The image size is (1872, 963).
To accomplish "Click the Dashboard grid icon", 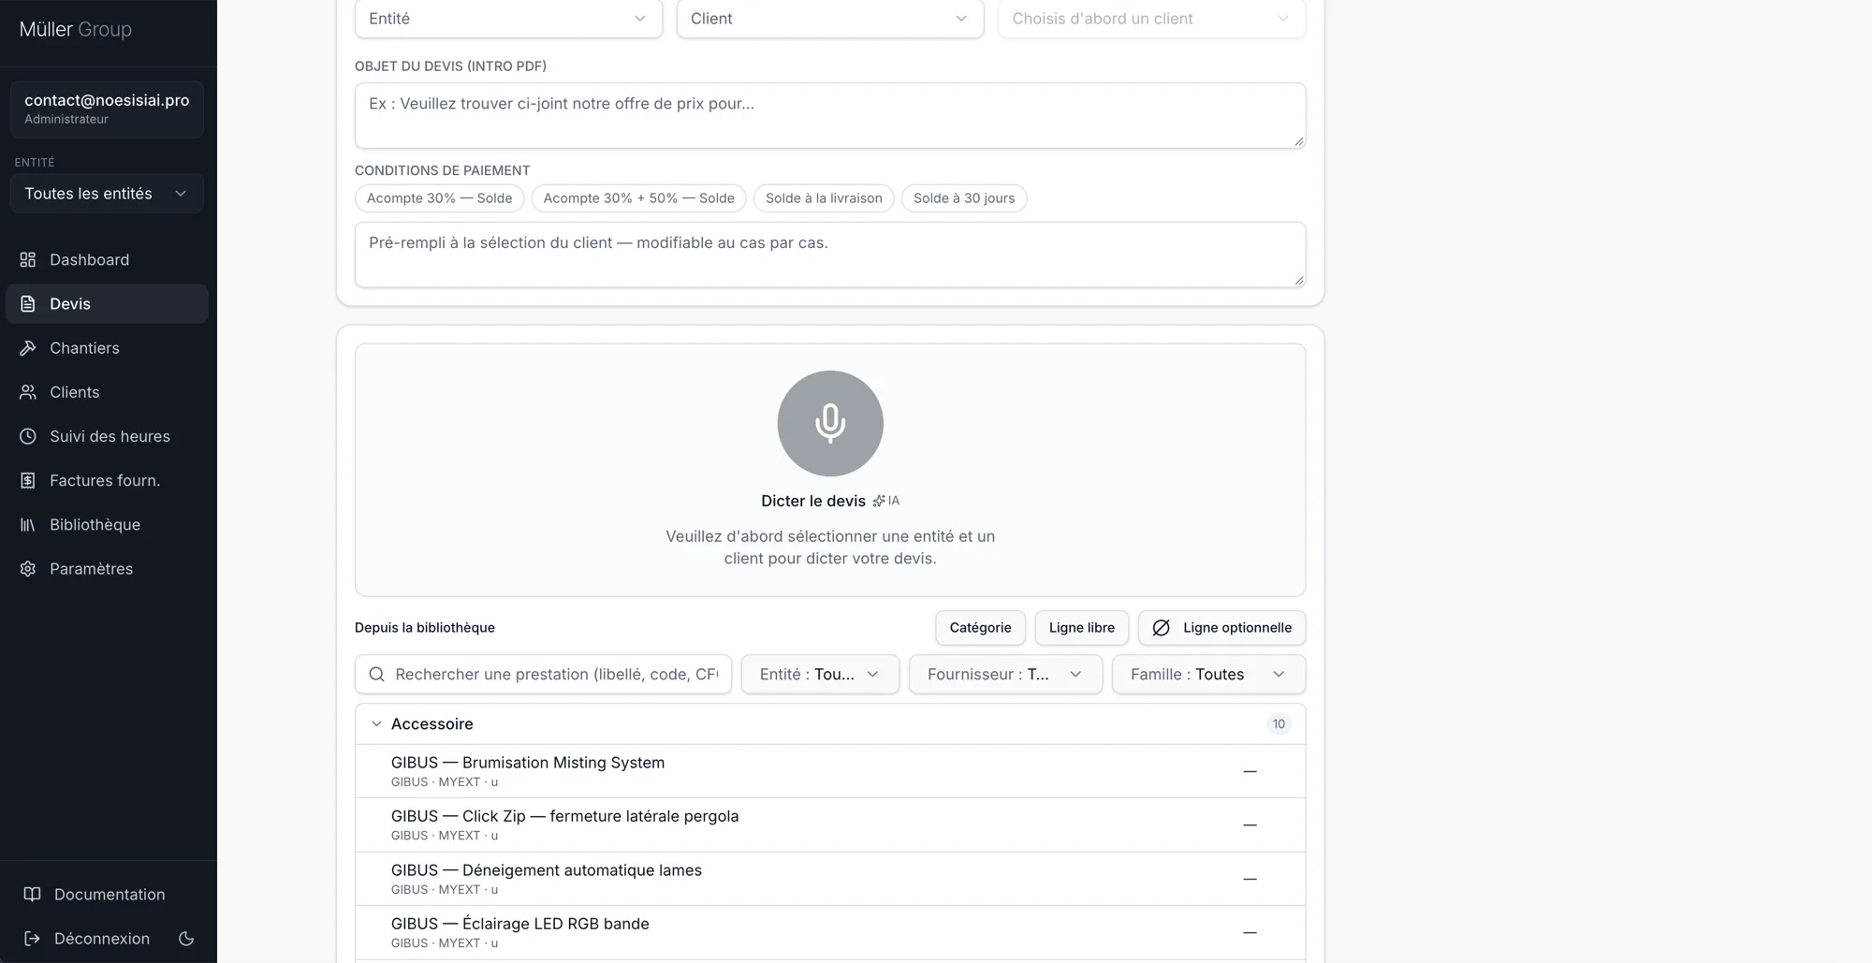I will coord(28,259).
